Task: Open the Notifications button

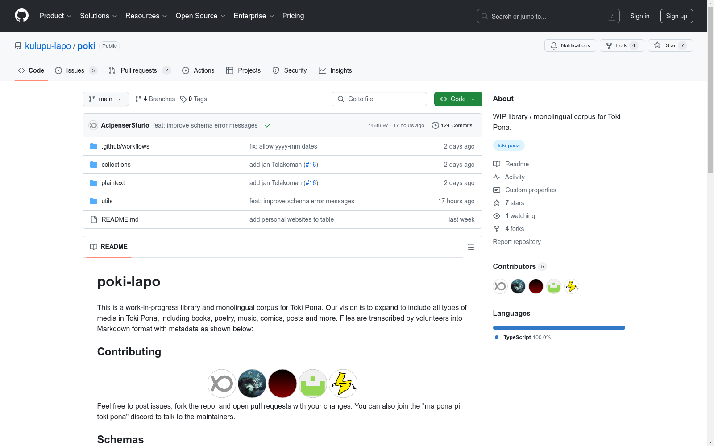Action: pyautogui.click(x=570, y=45)
